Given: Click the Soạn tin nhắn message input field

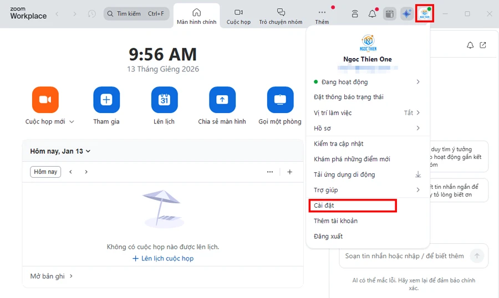Looking at the screenshot, I should (x=405, y=256).
